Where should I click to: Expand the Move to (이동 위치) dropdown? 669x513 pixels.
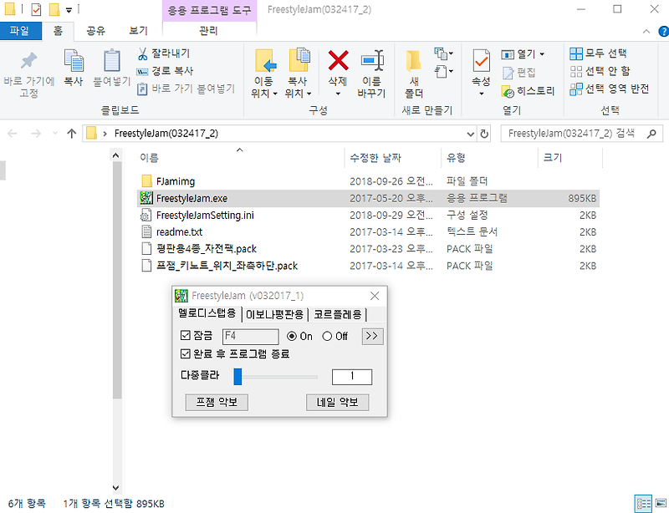275,94
